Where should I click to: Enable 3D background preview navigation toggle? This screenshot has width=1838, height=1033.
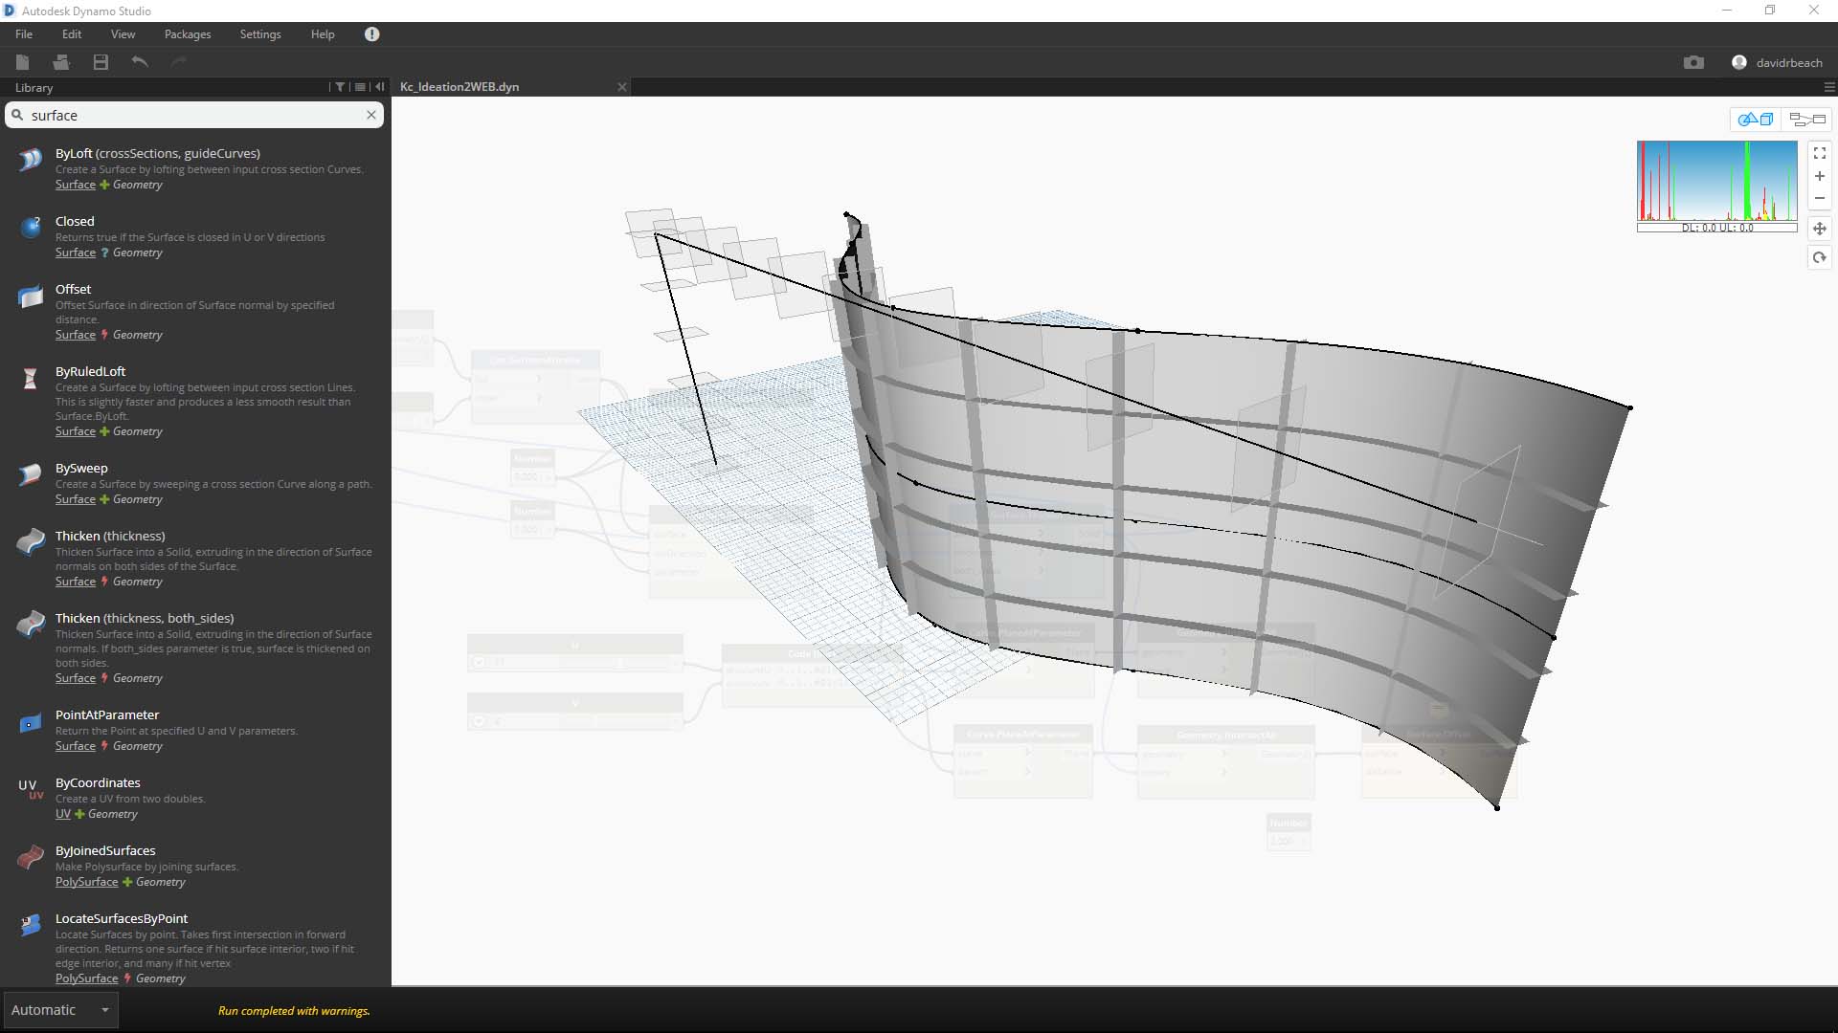click(x=1756, y=120)
